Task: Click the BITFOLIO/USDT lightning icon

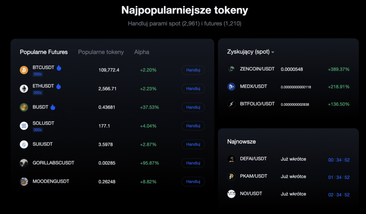Action: tap(232, 104)
